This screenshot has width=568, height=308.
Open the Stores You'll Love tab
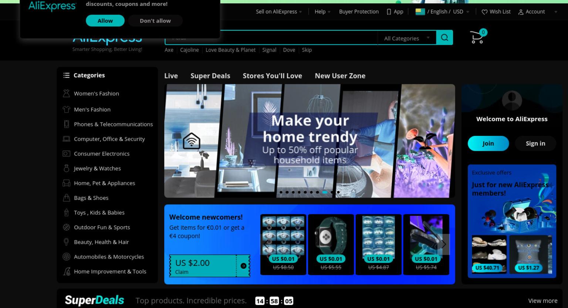tap(272, 76)
